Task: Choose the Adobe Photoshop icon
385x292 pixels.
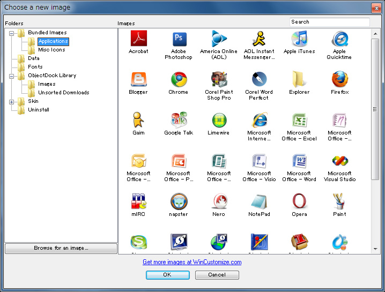Action: click(180, 39)
